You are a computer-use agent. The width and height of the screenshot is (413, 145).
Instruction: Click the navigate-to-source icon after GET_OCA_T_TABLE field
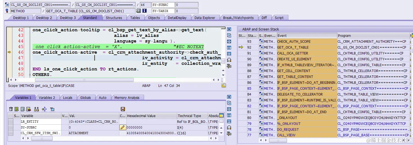[138, 11]
